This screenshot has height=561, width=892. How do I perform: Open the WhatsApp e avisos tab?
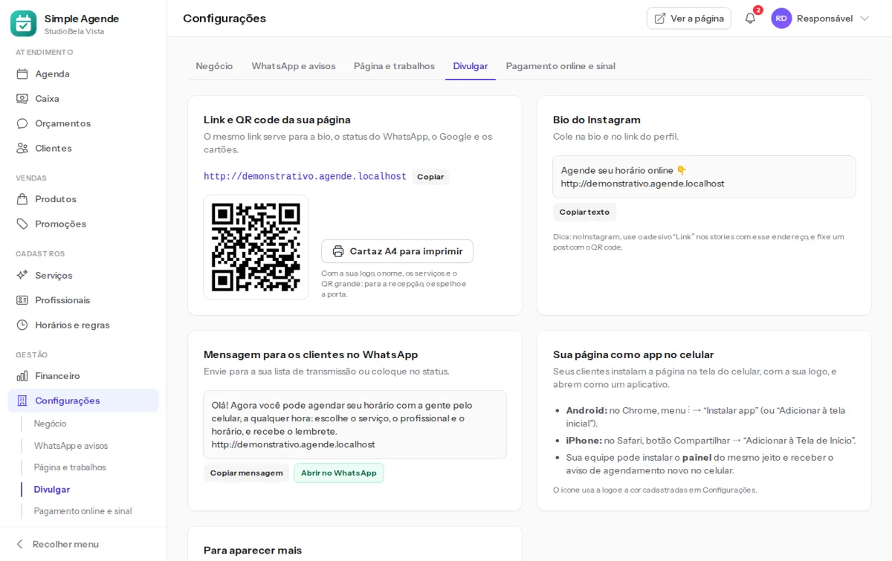[294, 66]
